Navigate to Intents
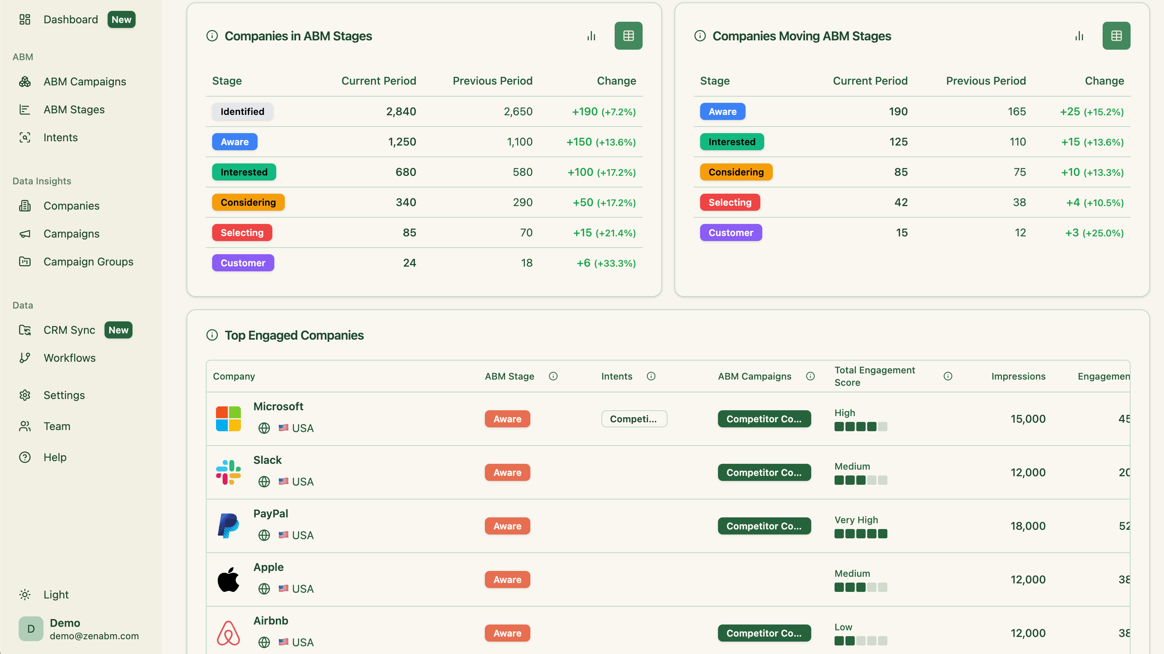 [x=60, y=138]
